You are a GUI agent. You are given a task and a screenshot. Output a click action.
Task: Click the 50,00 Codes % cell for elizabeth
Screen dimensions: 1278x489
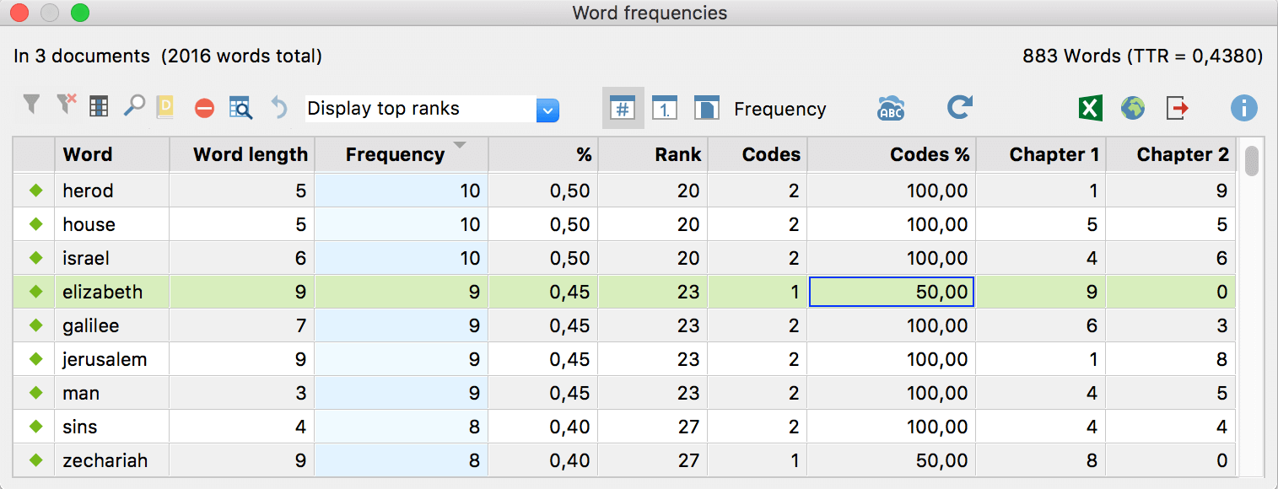tap(892, 292)
